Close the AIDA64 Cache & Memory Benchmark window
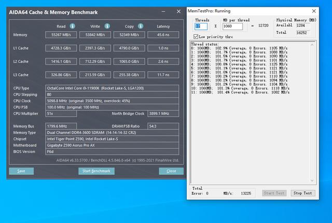The width and height of the screenshot is (332, 223). [x=178, y=11]
